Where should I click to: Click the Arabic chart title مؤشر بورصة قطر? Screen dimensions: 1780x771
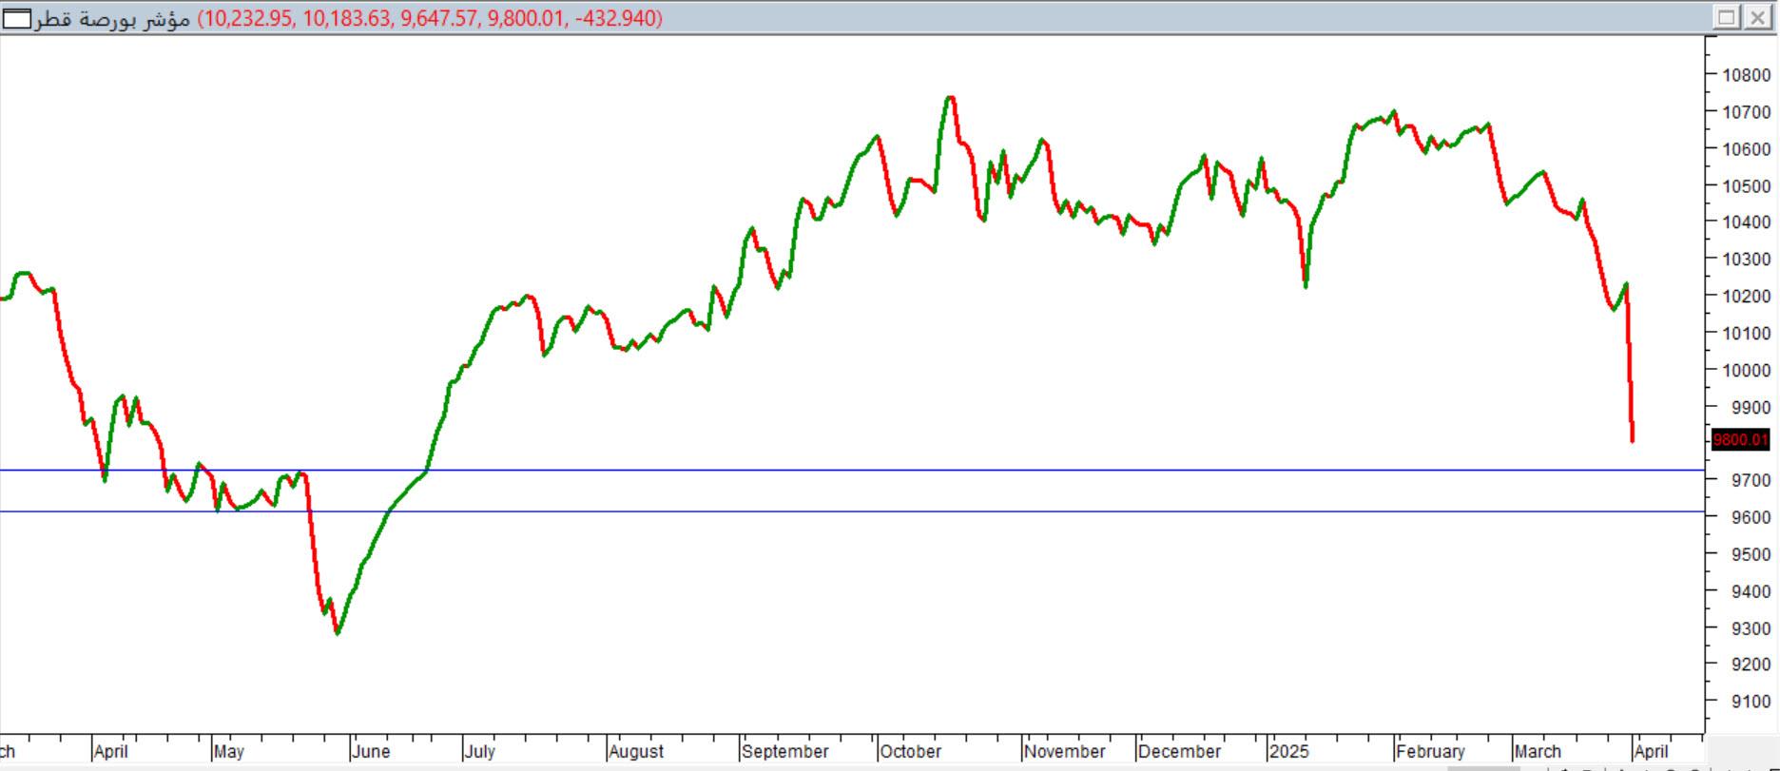[112, 18]
